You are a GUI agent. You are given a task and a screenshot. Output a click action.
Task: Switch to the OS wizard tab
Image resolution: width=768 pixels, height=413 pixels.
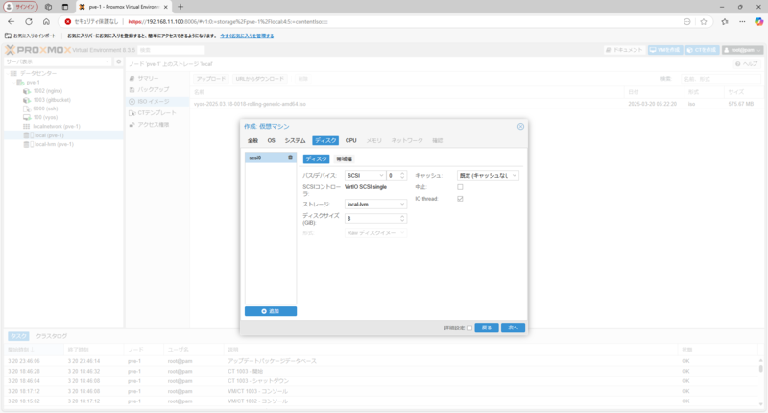pyautogui.click(x=271, y=140)
